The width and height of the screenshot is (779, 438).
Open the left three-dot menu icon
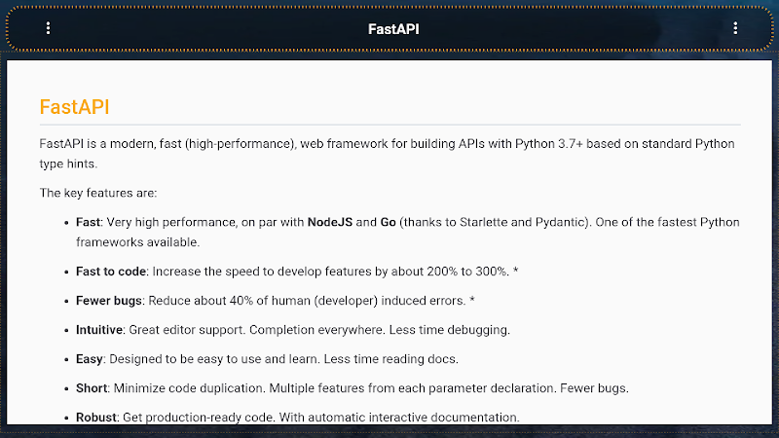point(48,28)
